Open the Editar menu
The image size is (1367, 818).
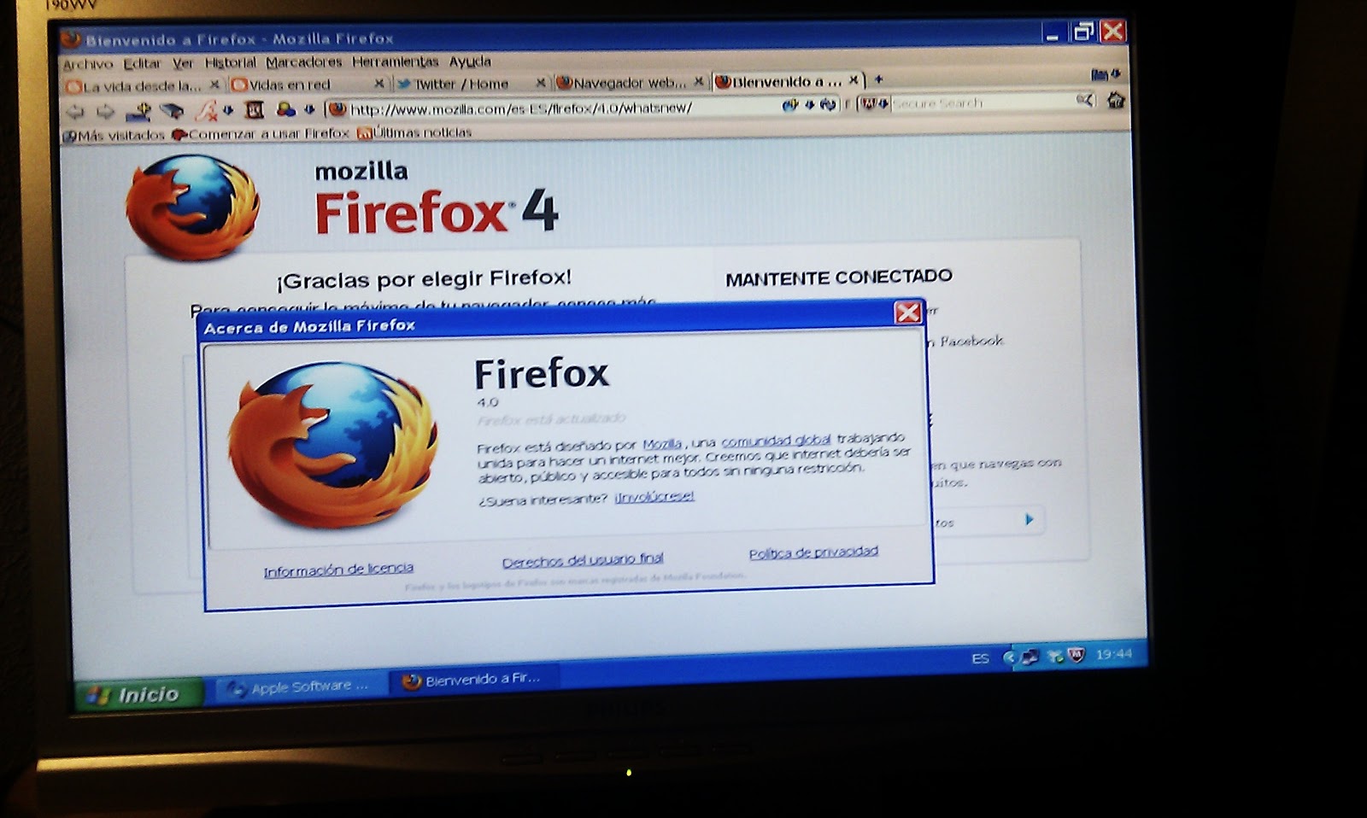pos(142,63)
